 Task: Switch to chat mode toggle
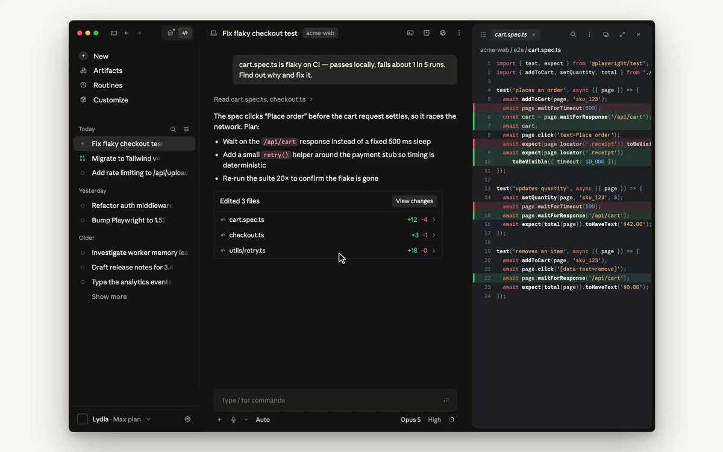(171, 33)
